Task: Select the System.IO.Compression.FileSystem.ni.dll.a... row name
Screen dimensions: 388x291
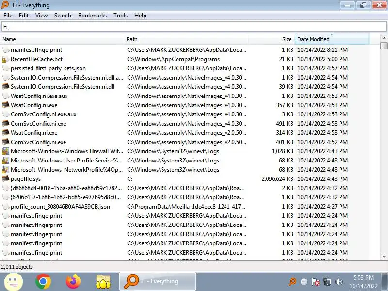Action: click(67, 78)
